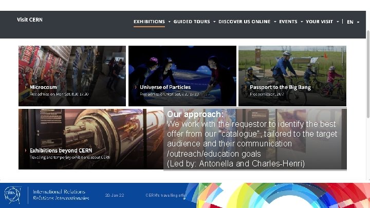This screenshot has height=208, width=370.
Task: Expand the Exhibitions dropdown arrow
Action: pyautogui.click(x=169, y=22)
